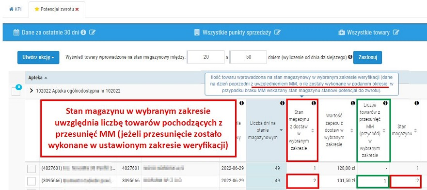Show info for Dane za ostatnie 30 dni
The width and height of the screenshot is (427, 190).
(83, 32)
